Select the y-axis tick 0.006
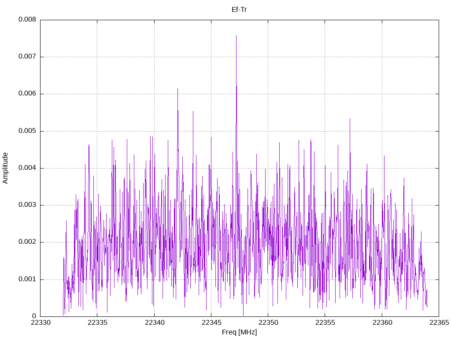 [27, 94]
